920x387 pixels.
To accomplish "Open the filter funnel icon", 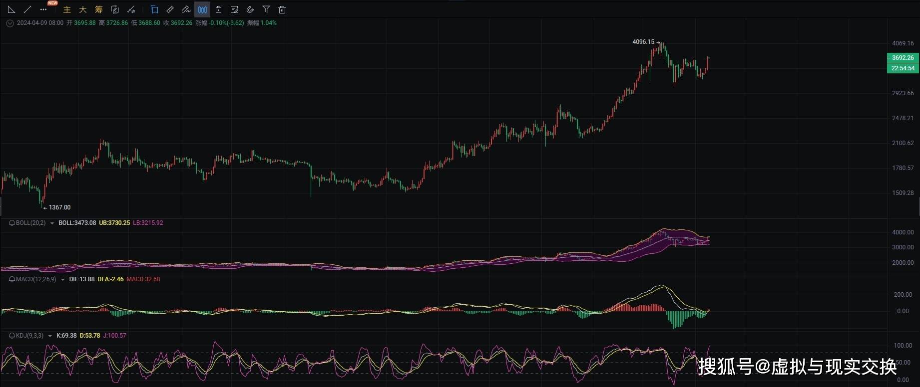I will 266,9.
